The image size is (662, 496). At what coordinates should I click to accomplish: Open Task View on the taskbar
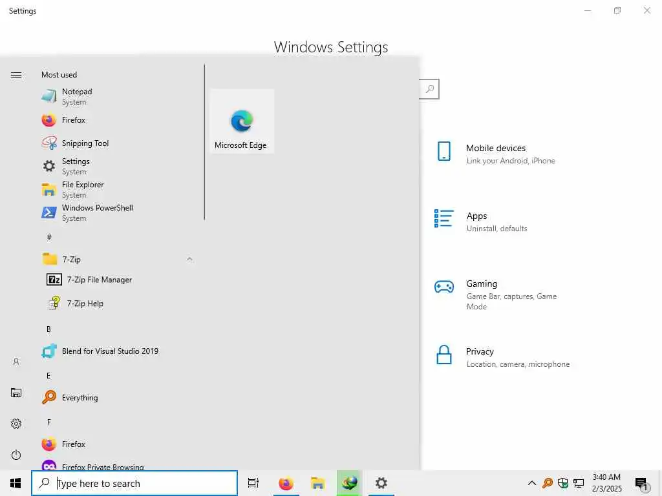253,483
